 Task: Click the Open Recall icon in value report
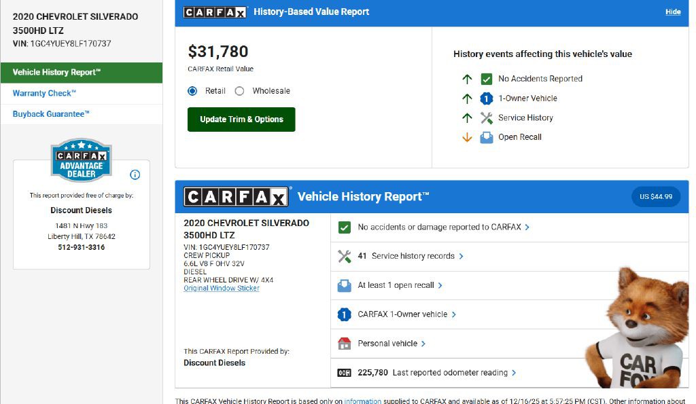(x=486, y=137)
